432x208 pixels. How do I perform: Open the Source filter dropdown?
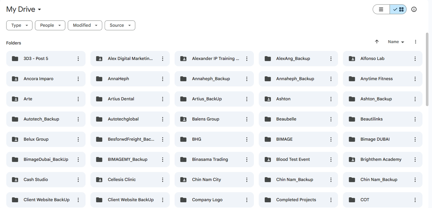(120, 25)
